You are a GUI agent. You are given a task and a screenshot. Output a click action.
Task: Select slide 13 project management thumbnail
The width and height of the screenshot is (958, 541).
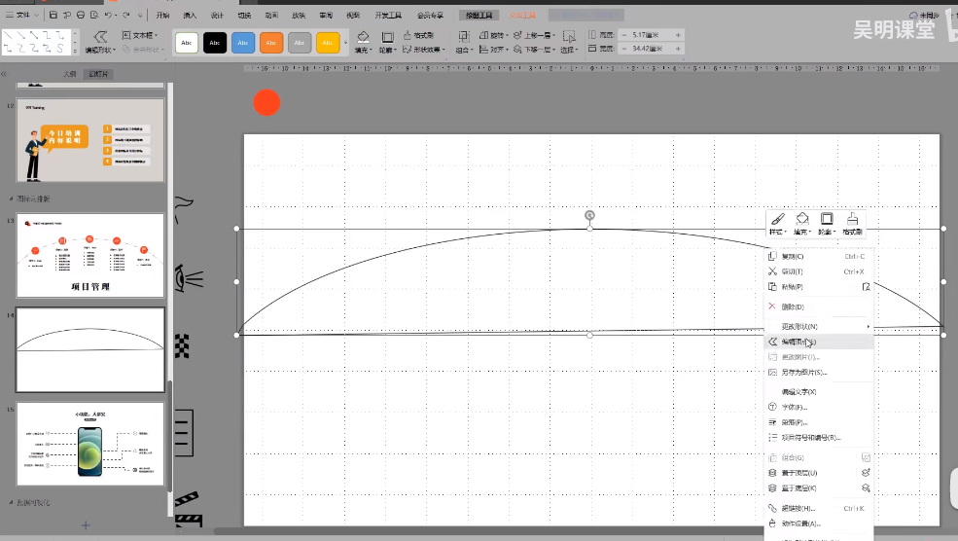[x=90, y=256]
